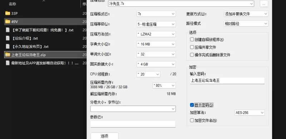Open the 更新方式 dropdown showing 添加并替换文件
Screen dimensions: 286x139
pyautogui.click(x=246, y=14)
